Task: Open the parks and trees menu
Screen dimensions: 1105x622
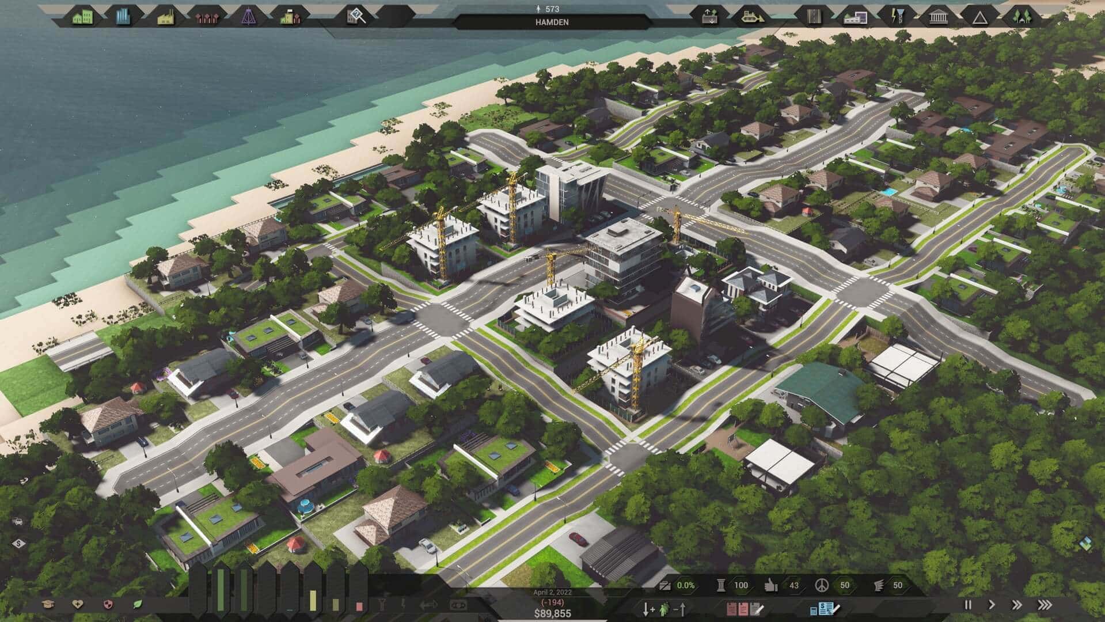Action: [x=1022, y=17]
